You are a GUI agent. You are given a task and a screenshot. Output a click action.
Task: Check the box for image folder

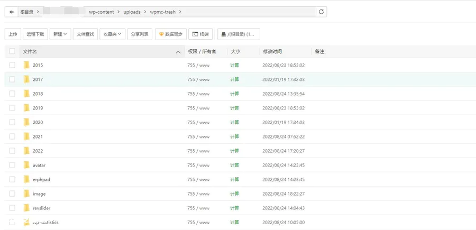coord(12,194)
